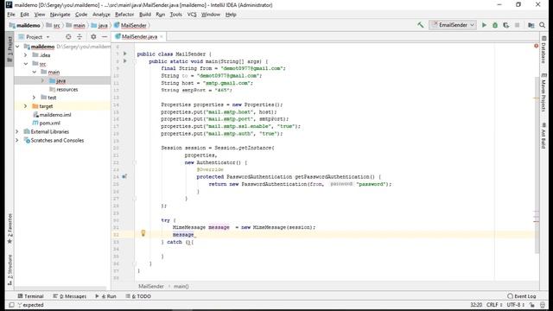
Task: Open the Database tool window
Action: 543,50
